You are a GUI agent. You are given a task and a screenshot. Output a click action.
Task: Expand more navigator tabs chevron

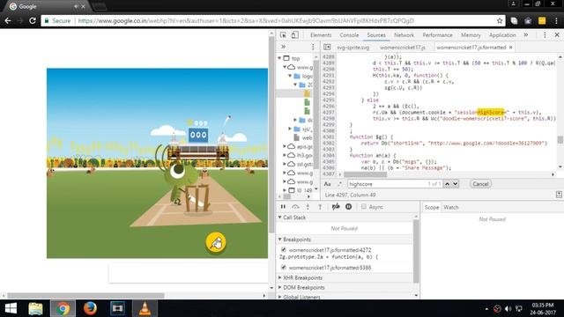click(284, 47)
